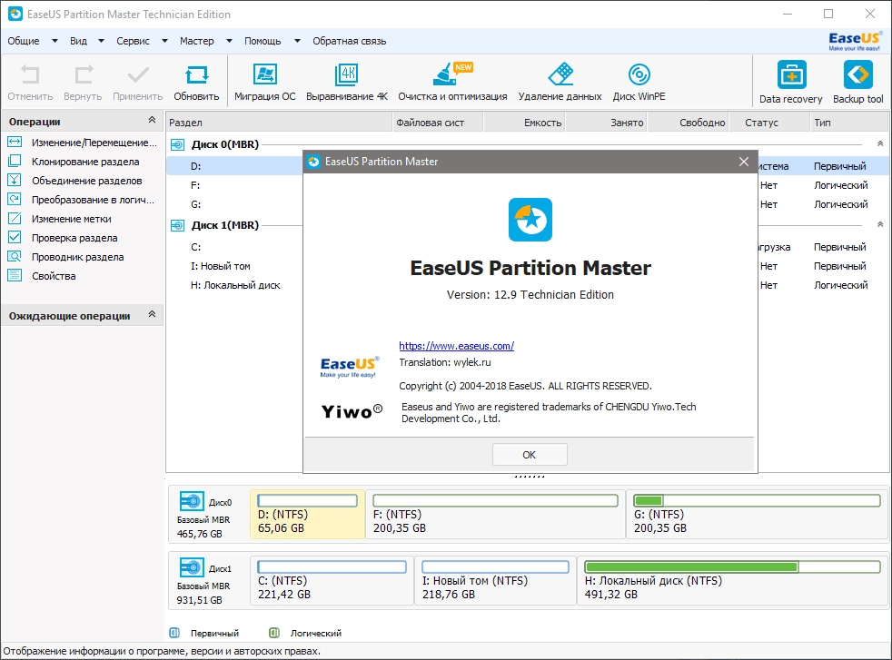Collapse the Операции panel

152,120
